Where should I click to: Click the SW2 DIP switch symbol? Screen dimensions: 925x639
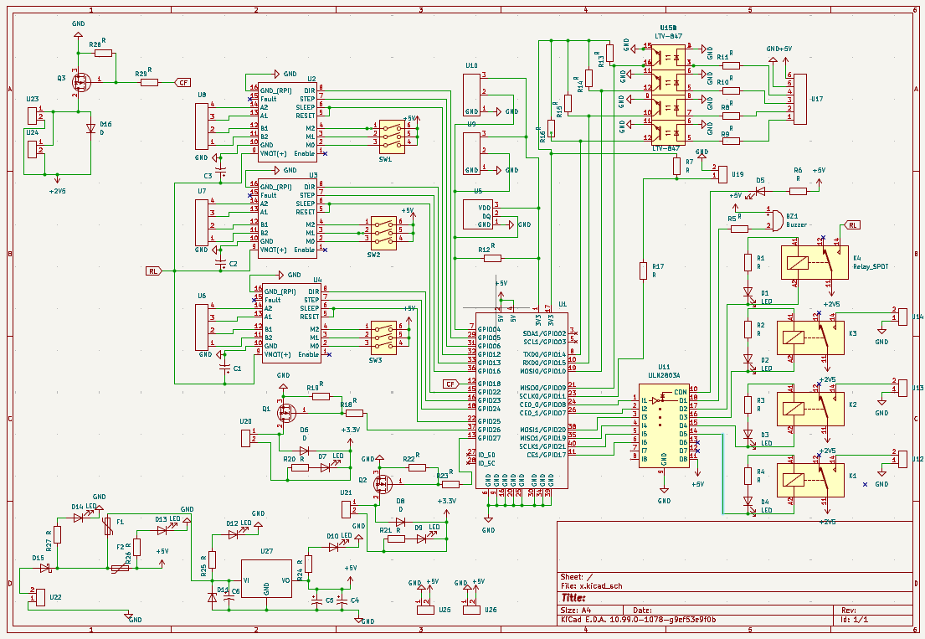pyautogui.click(x=383, y=232)
